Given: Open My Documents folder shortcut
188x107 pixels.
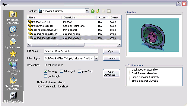Looking at the screenshot, I should 13,43.
